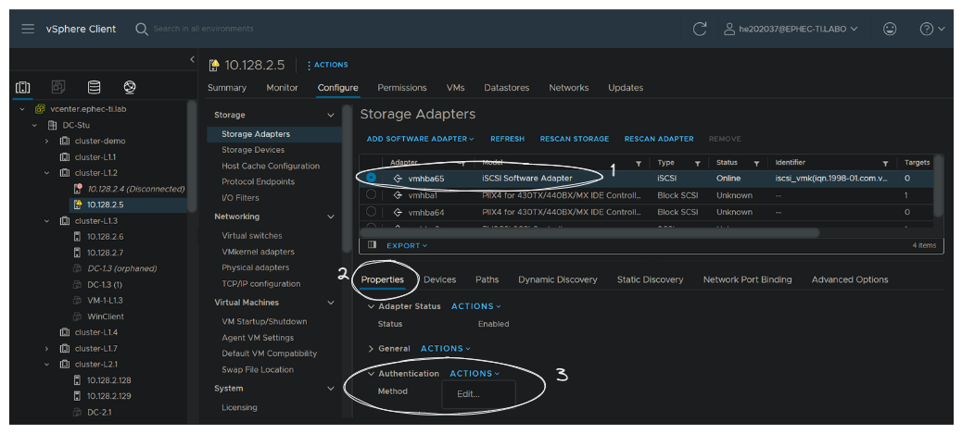Click Rescan Storage
This screenshot has width=962, height=434.
coord(575,139)
